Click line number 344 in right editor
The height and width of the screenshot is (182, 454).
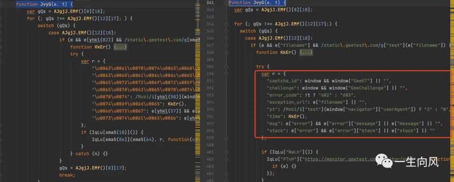(209, 24)
